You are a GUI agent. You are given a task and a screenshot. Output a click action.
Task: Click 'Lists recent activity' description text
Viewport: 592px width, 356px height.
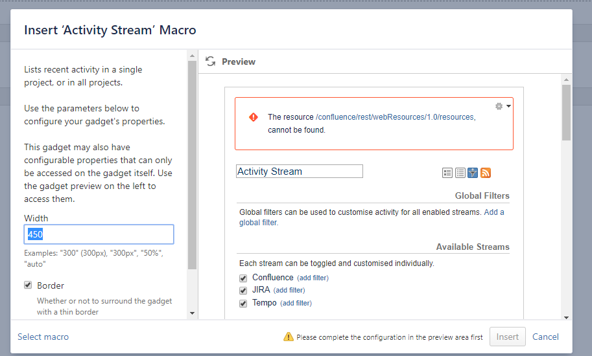point(83,76)
